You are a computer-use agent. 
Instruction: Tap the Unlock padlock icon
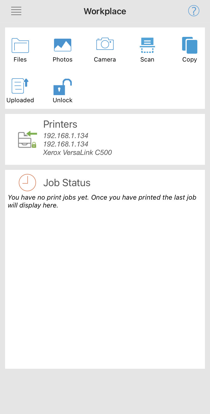[x=63, y=87]
